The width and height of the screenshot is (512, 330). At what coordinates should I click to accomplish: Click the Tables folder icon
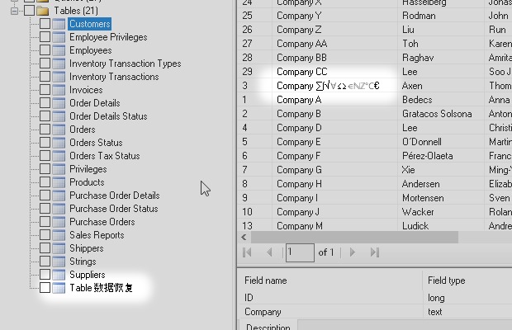coord(43,11)
